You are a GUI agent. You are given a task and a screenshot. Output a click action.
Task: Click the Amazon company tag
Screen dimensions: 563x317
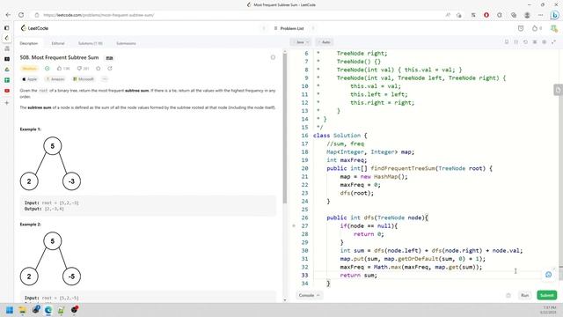point(55,79)
